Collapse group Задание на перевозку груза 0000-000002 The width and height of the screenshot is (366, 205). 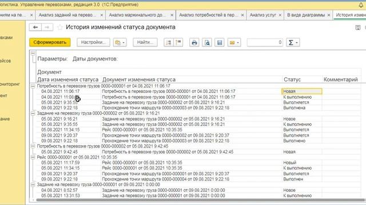[x=33, y=113]
